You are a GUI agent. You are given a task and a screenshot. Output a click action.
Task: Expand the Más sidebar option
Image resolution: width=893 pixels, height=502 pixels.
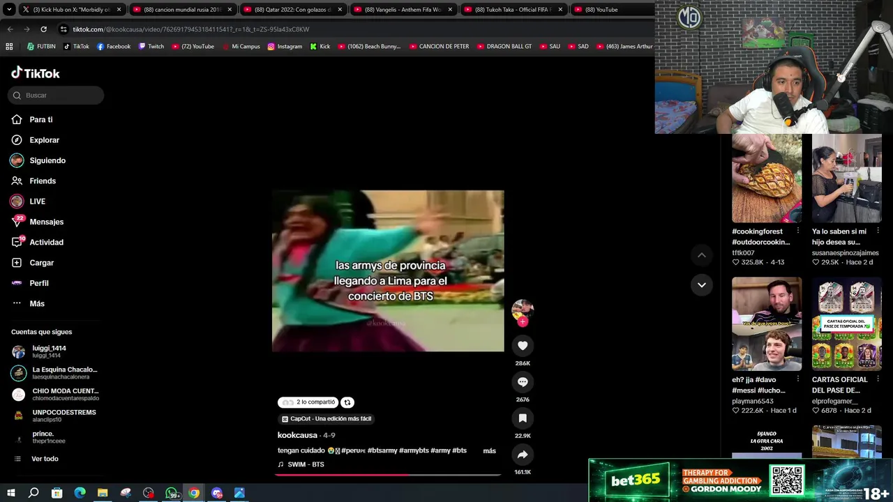28,303
